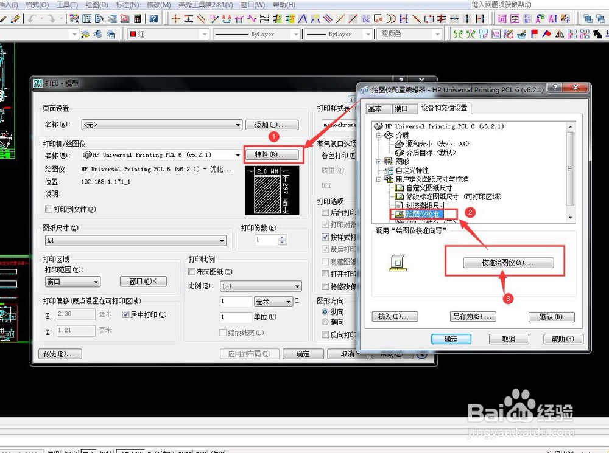Open paper size A4 dropdown
This screenshot has height=453, width=609.
click(x=136, y=240)
